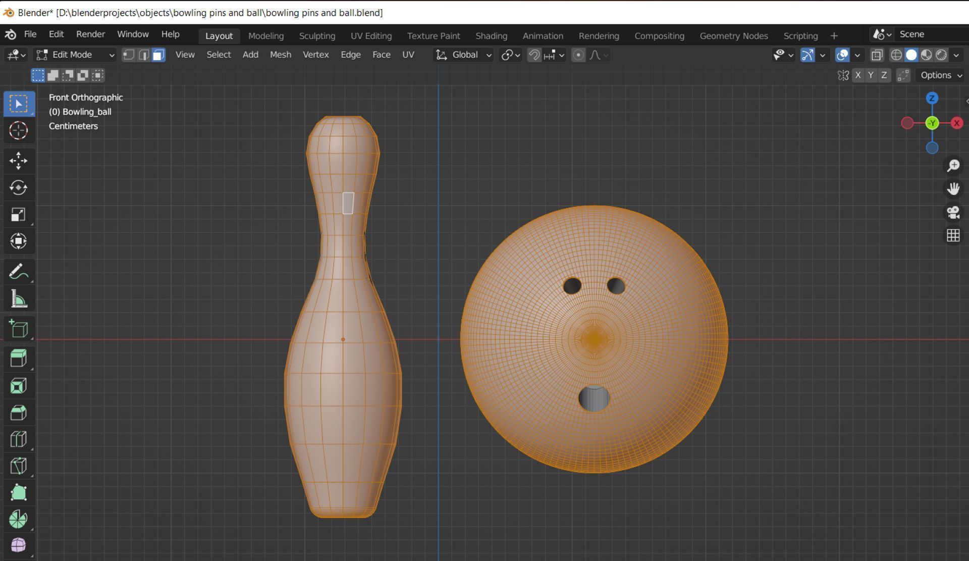Toggle Y mirror axis
The image size is (969, 561).
(871, 75)
